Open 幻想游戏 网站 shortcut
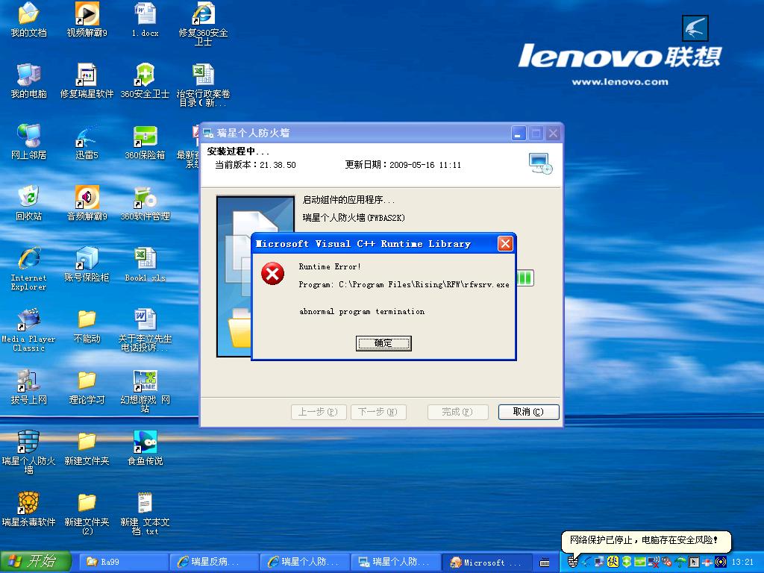The image size is (764, 573). coord(145,391)
